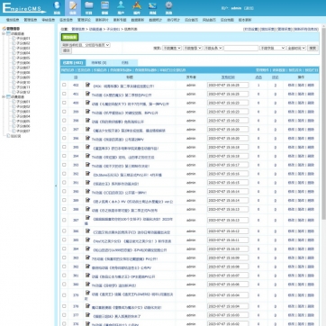The width and height of the screenshot is (326, 326).
Task: Click the document icon in row ID 388
Action: [87, 209]
